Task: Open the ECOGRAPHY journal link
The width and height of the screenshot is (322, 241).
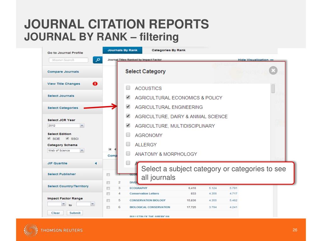Action: click(138, 188)
